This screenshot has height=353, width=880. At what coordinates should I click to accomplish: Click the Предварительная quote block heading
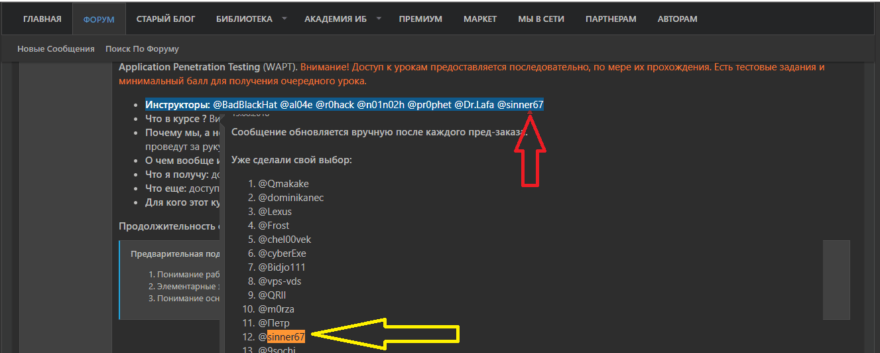175,253
